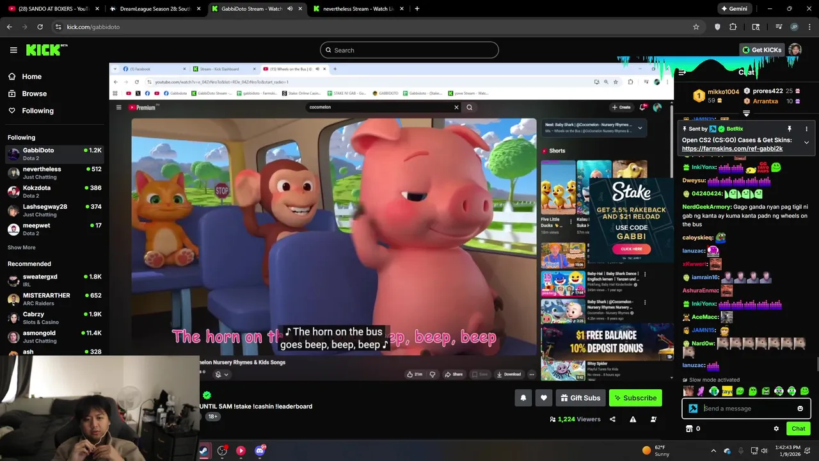Bookmark this page star icon

[696, 27]
